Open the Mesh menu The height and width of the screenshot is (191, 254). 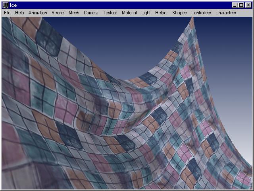tap(74, 13)
